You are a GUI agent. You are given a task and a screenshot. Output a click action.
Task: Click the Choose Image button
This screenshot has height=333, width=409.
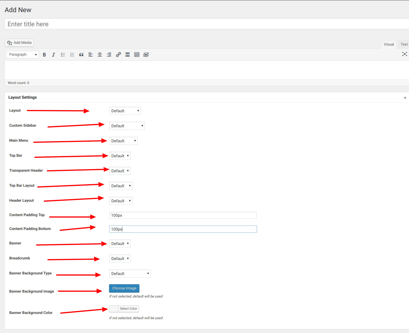pos(124,288)
